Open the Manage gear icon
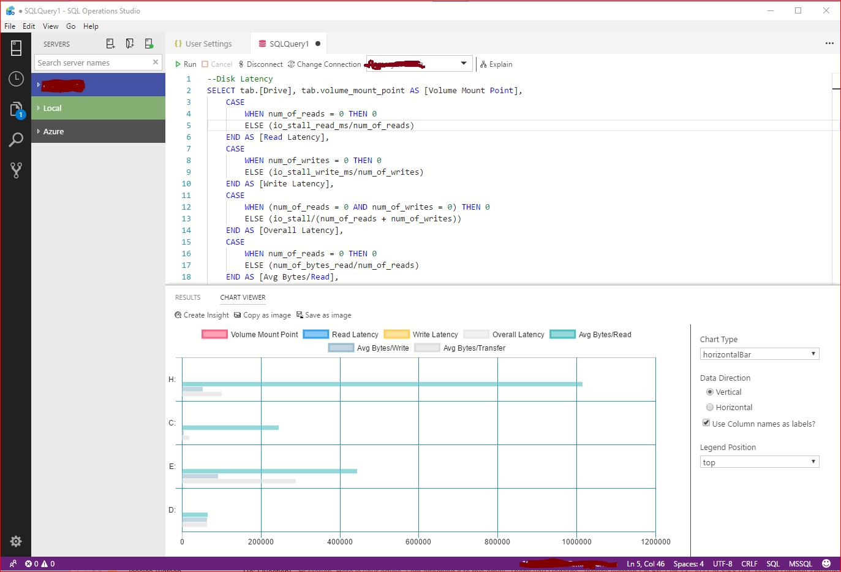Viewport: 841px width, 572px height. point(16,541)
